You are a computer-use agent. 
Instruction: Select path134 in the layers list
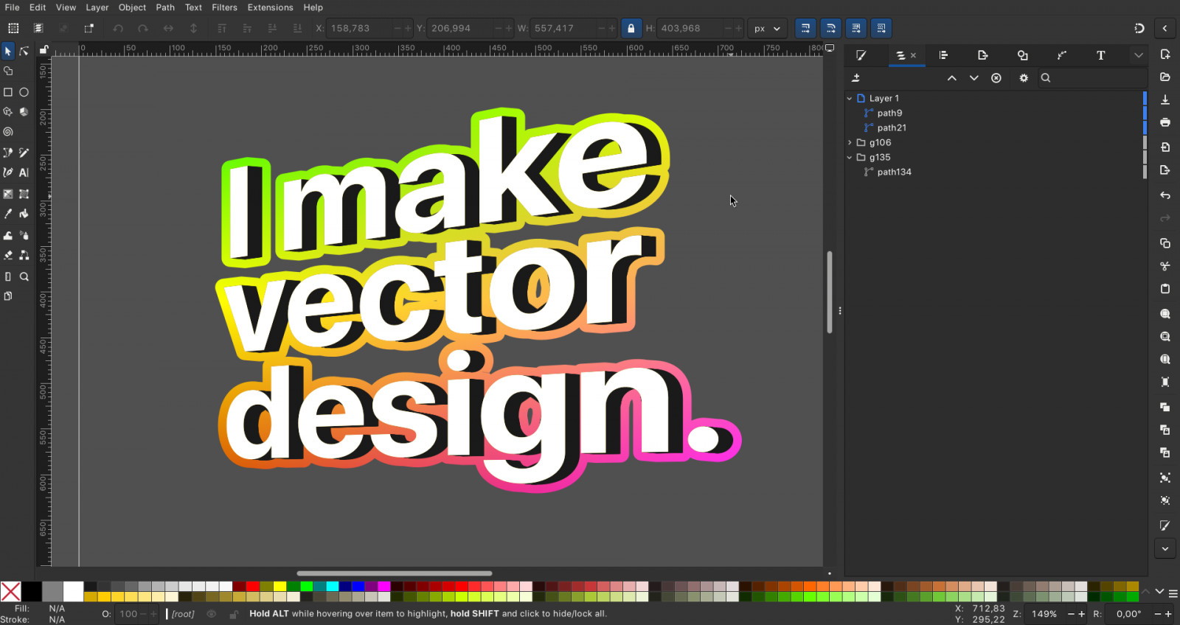click(x=894, y=172)
